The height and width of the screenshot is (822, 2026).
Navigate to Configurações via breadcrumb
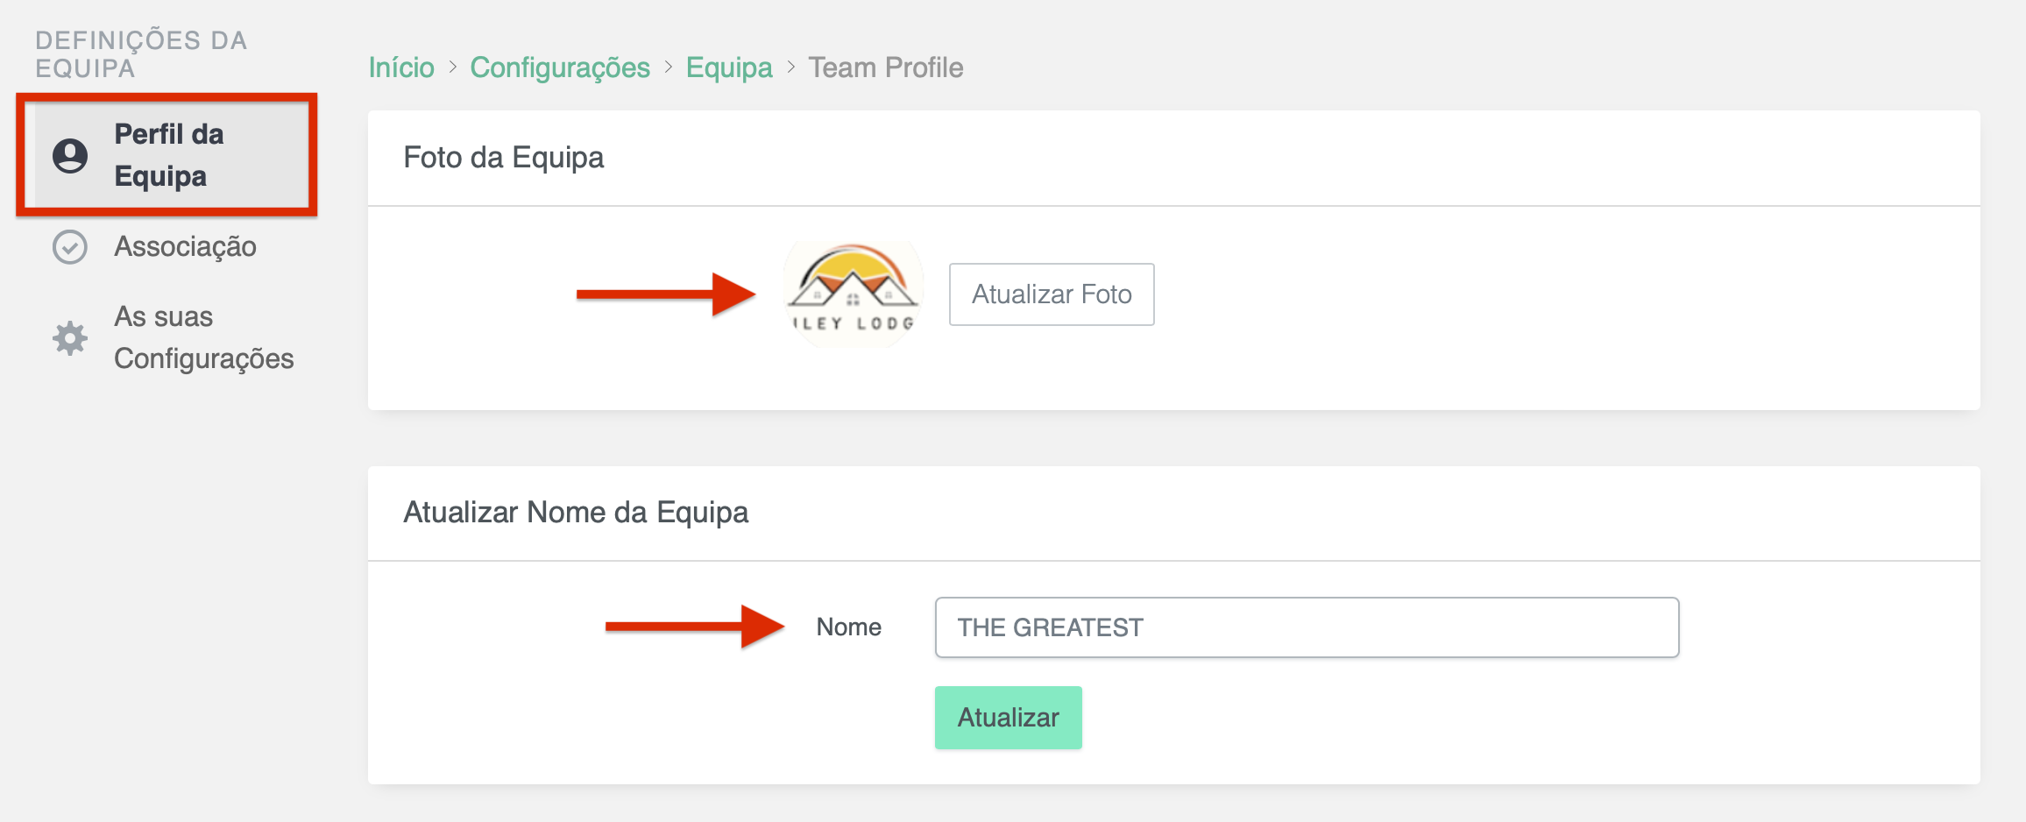click(x=560, y=67)
